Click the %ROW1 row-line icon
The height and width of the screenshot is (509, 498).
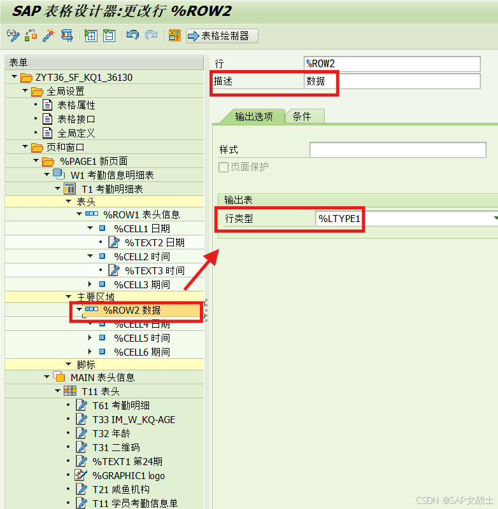pyautogui.click(x=92, y=214)
